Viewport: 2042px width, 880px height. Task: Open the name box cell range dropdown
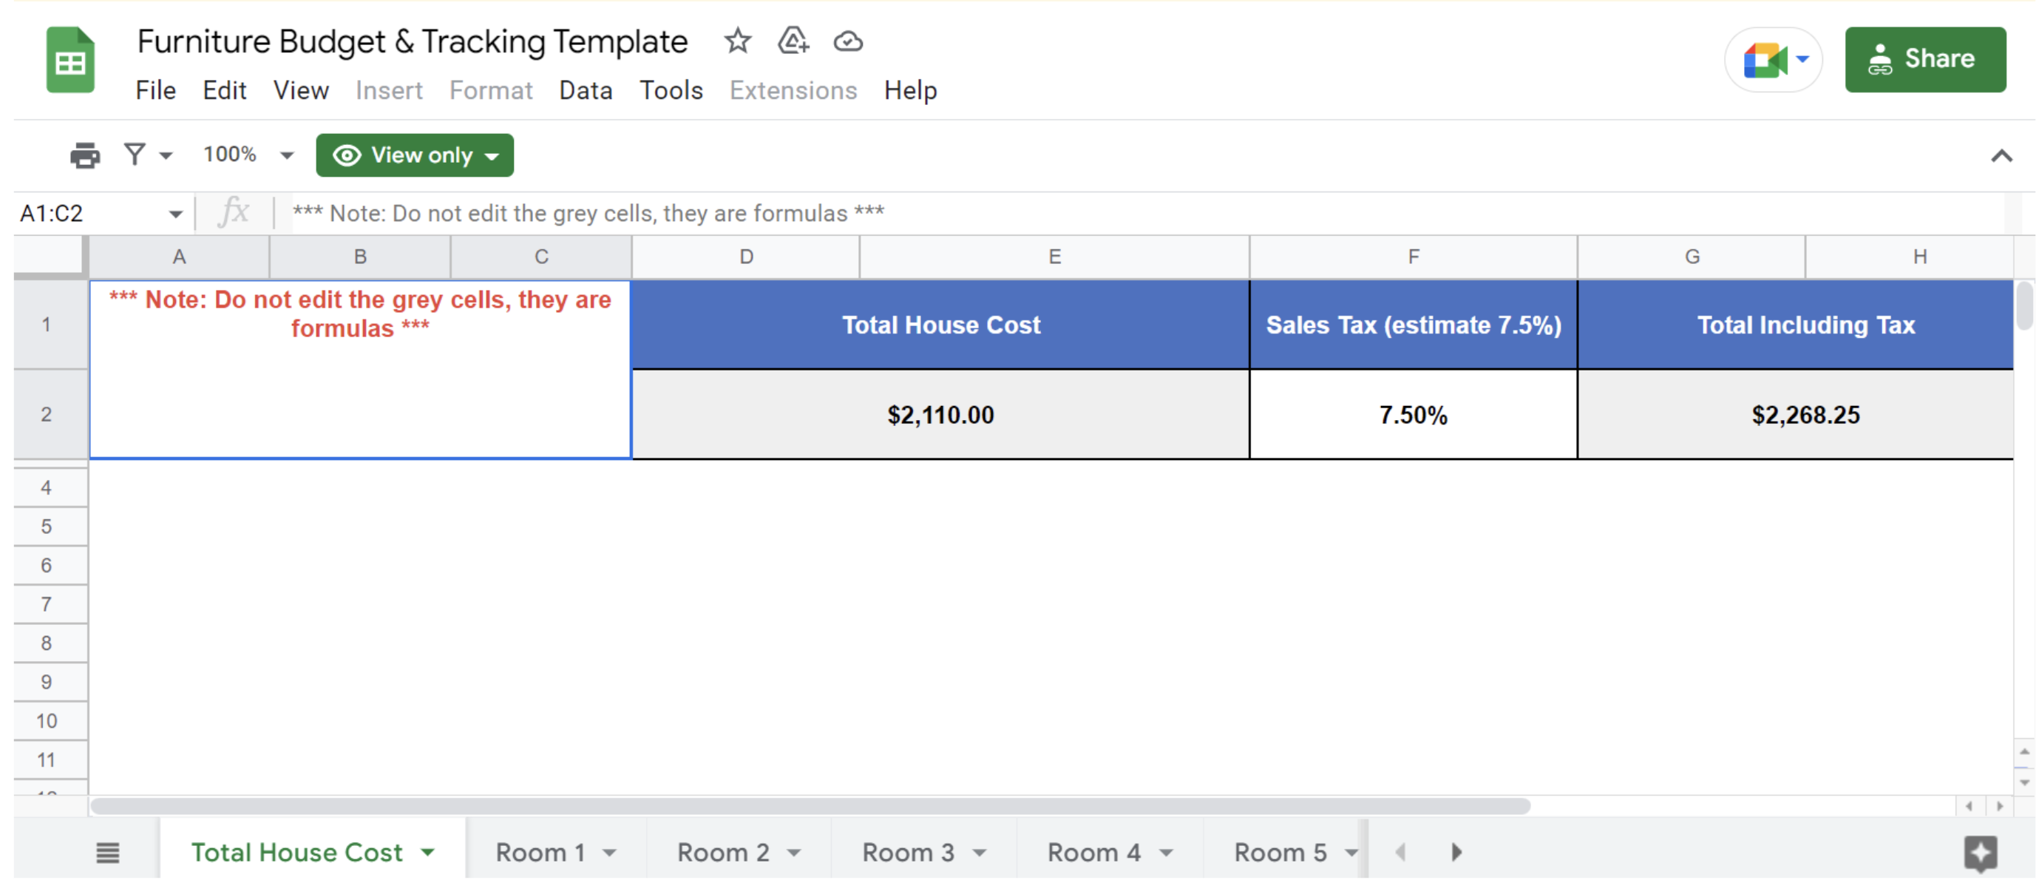pos(175,214)
